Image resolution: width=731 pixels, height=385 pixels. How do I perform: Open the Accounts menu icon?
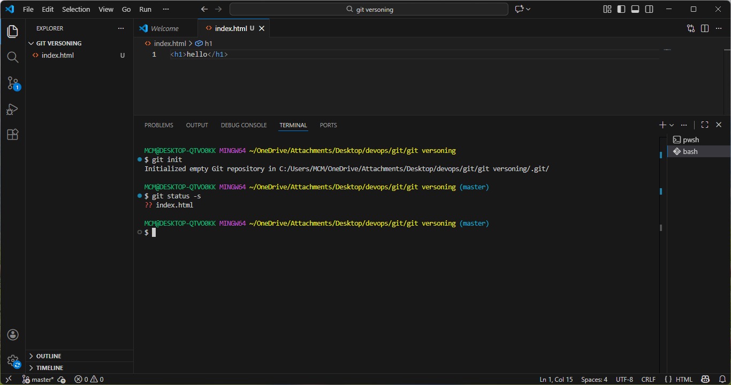tap(13, 335)
